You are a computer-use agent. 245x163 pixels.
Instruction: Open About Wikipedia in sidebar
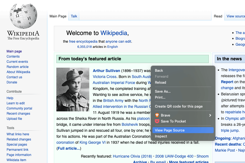(x=18, y=72)
